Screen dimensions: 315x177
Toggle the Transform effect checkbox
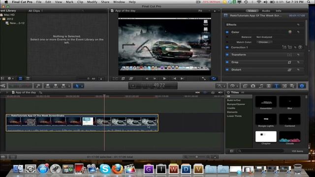click(227, 55)
